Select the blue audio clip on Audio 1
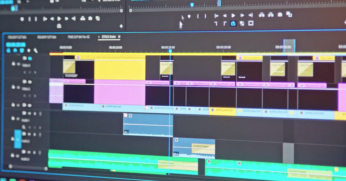The height and width of the screenshot is (181, 346). point(148,124)
